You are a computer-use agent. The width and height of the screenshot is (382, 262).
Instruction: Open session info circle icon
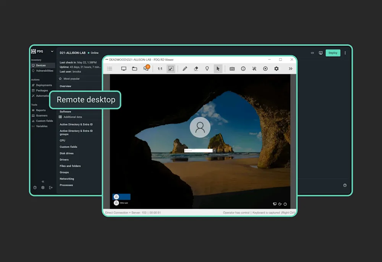point(243,69)
